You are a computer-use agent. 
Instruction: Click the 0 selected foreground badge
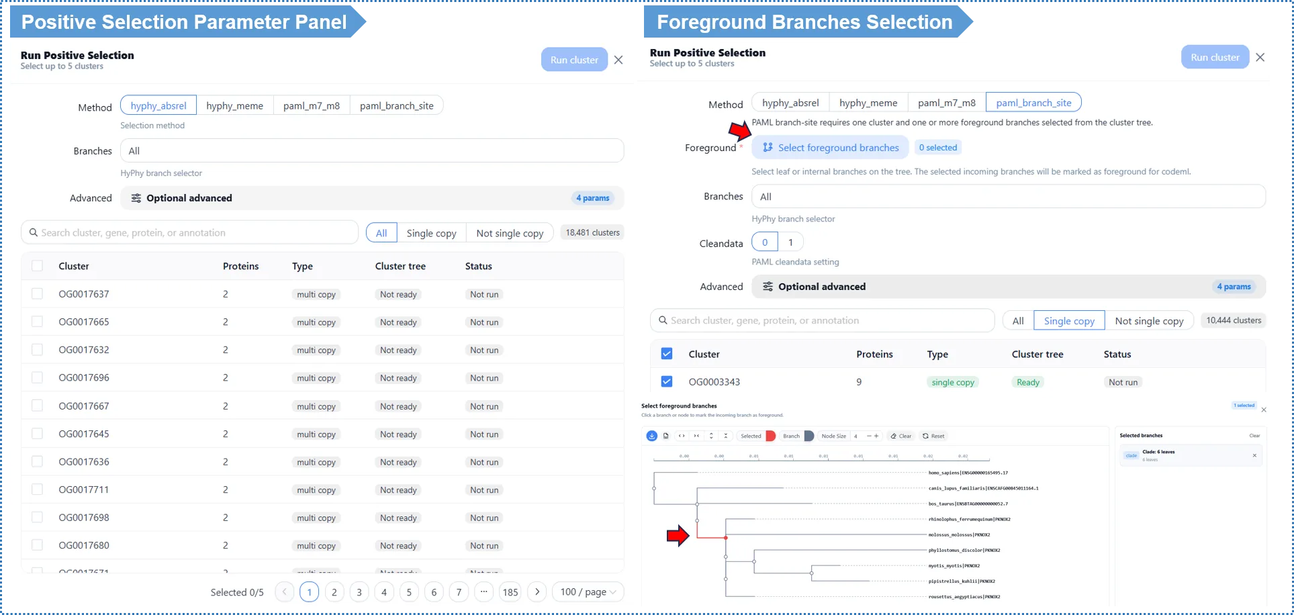pyautogui.click(x=938, y=148)
